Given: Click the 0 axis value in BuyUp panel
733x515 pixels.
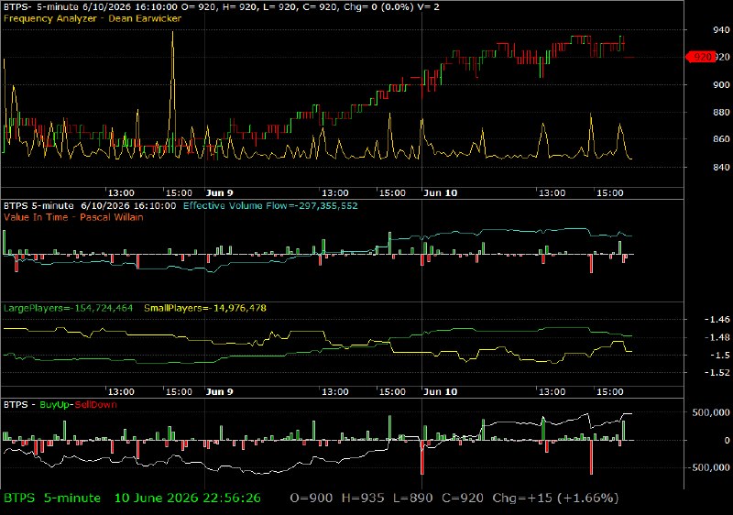Looking at the screenshot, I should click(727, 440).
